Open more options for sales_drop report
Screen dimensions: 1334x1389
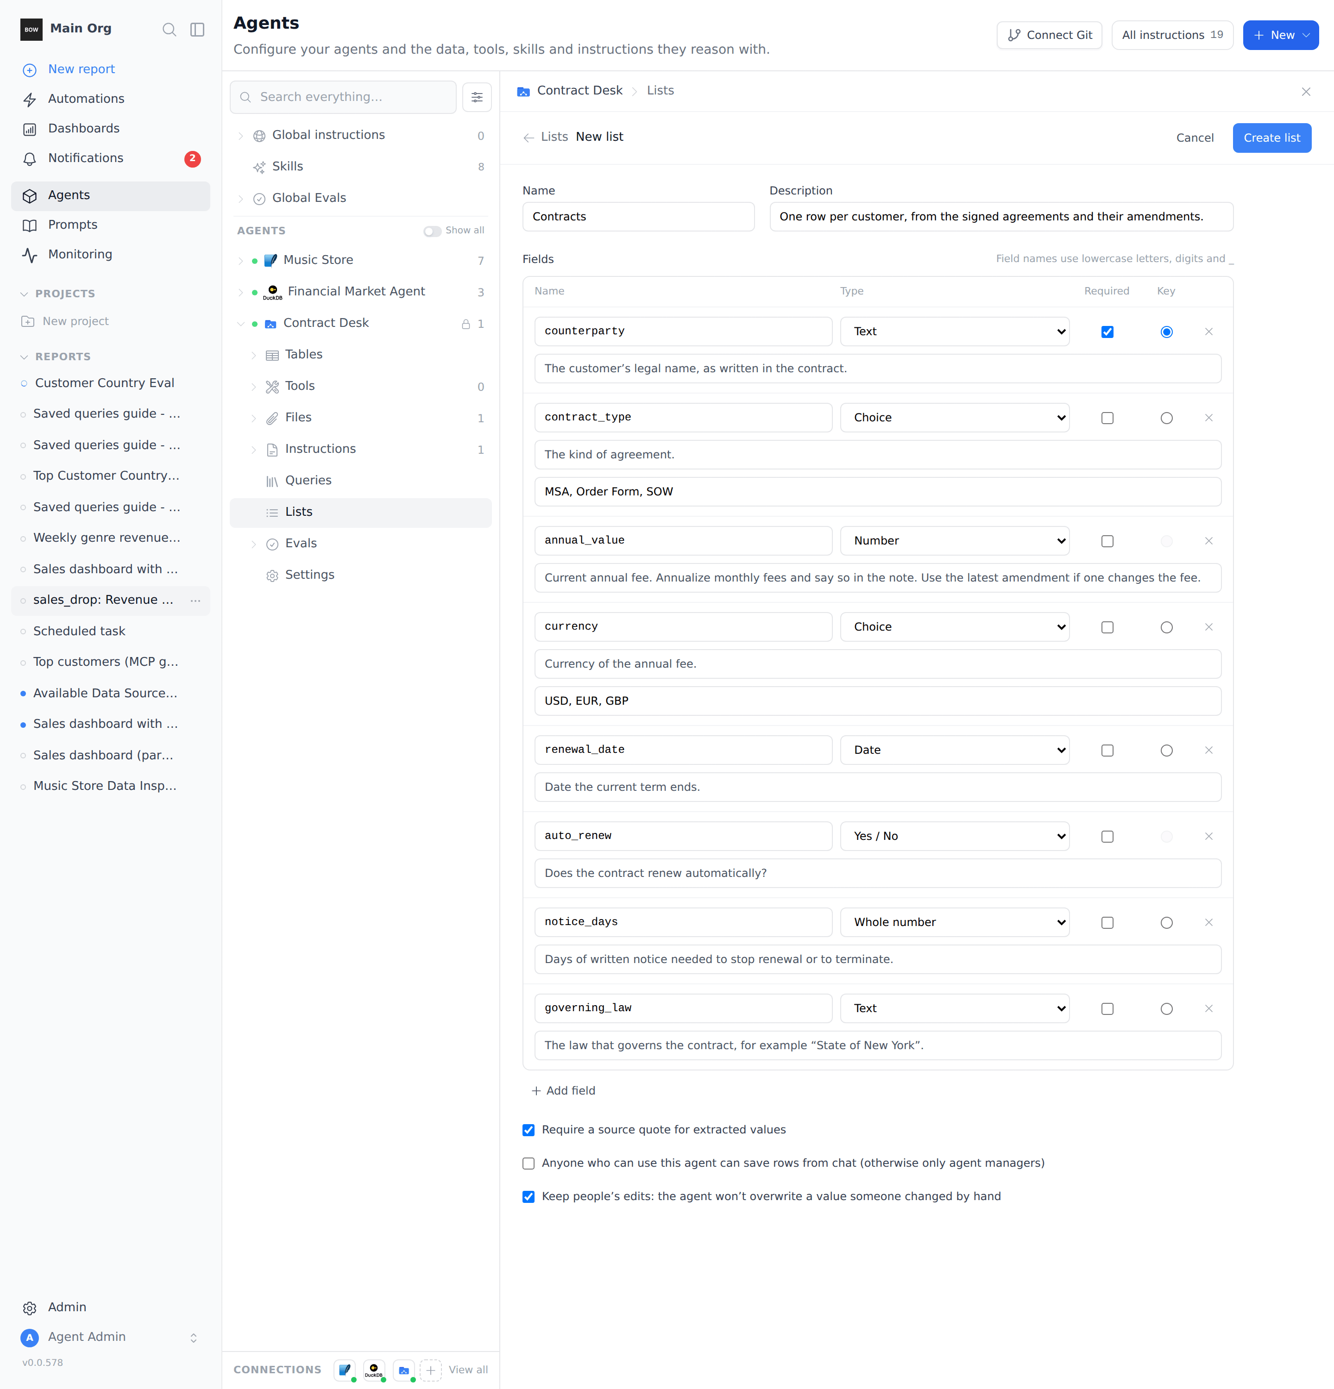tap(195, 600)
